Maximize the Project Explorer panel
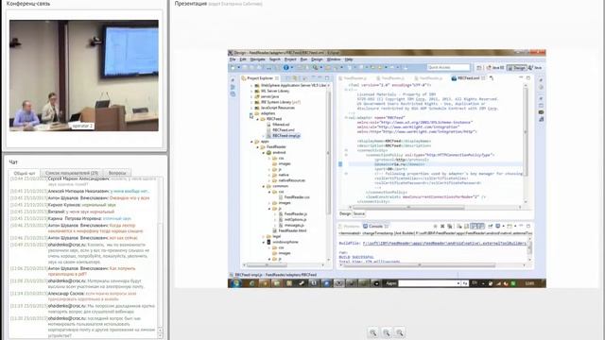The width and height of the screenshot is (605, 340). tap(327, 77)
